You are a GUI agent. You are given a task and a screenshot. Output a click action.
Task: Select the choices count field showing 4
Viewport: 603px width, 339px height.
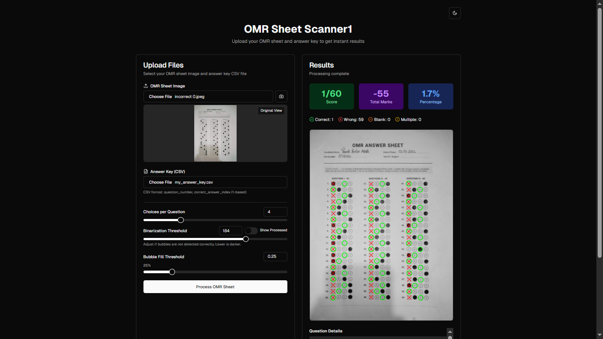click(275, 212)
